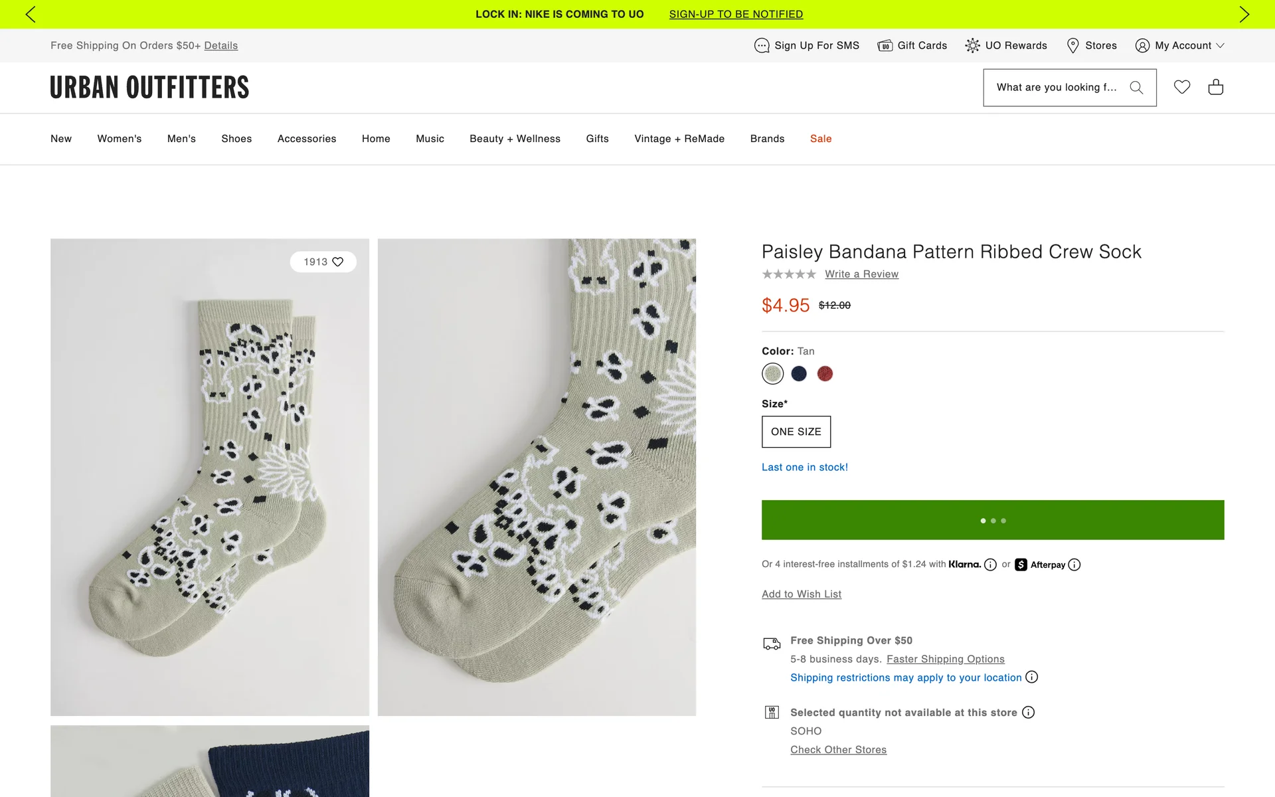Open the Sale navigation menu
The image size is (1275, 797).
821,139
